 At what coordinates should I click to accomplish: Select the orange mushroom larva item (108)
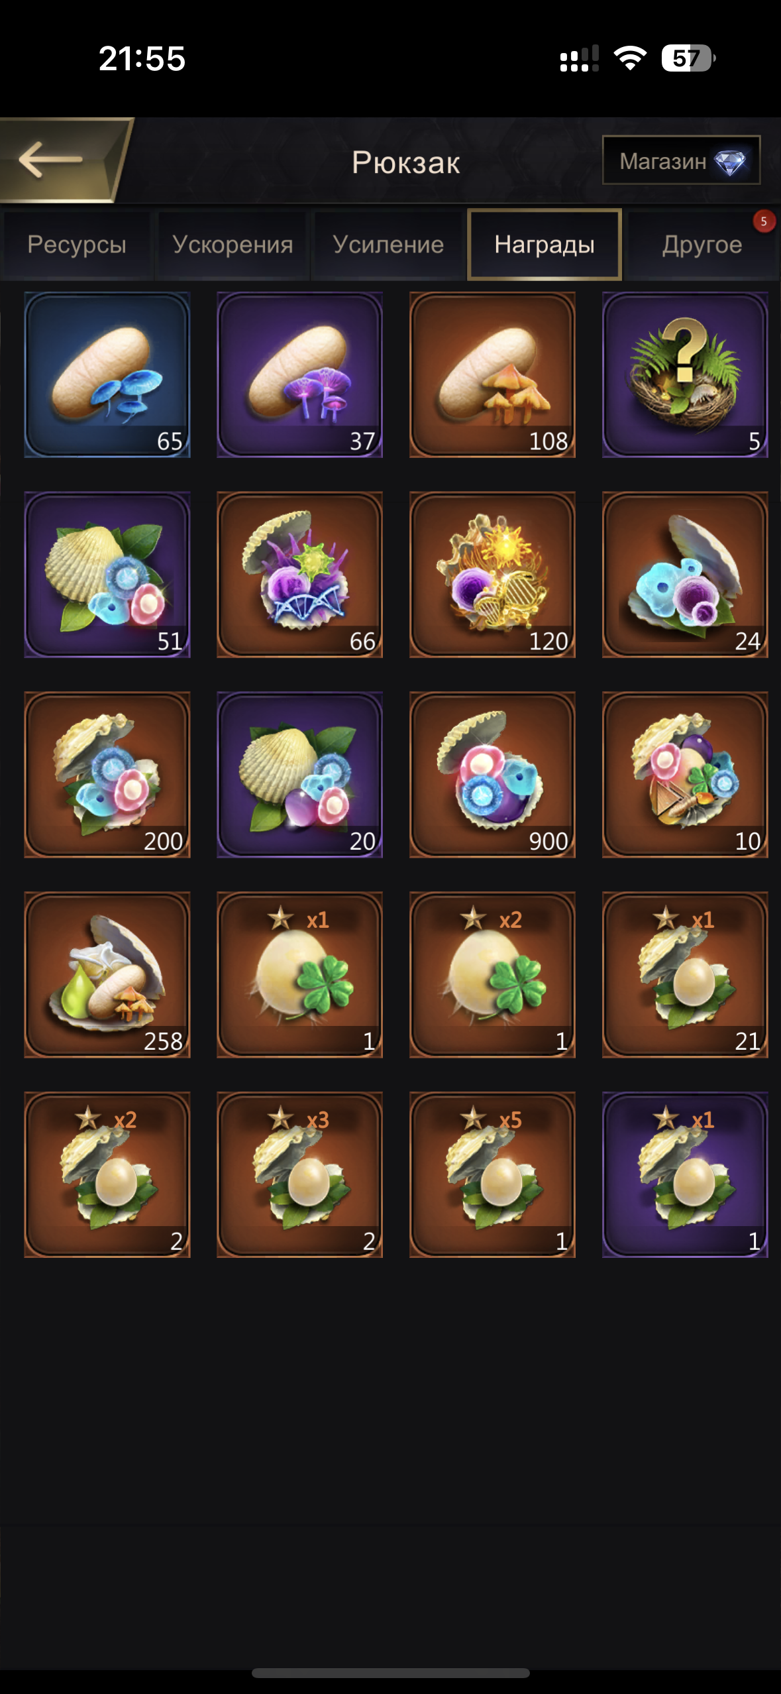(492, 374)
